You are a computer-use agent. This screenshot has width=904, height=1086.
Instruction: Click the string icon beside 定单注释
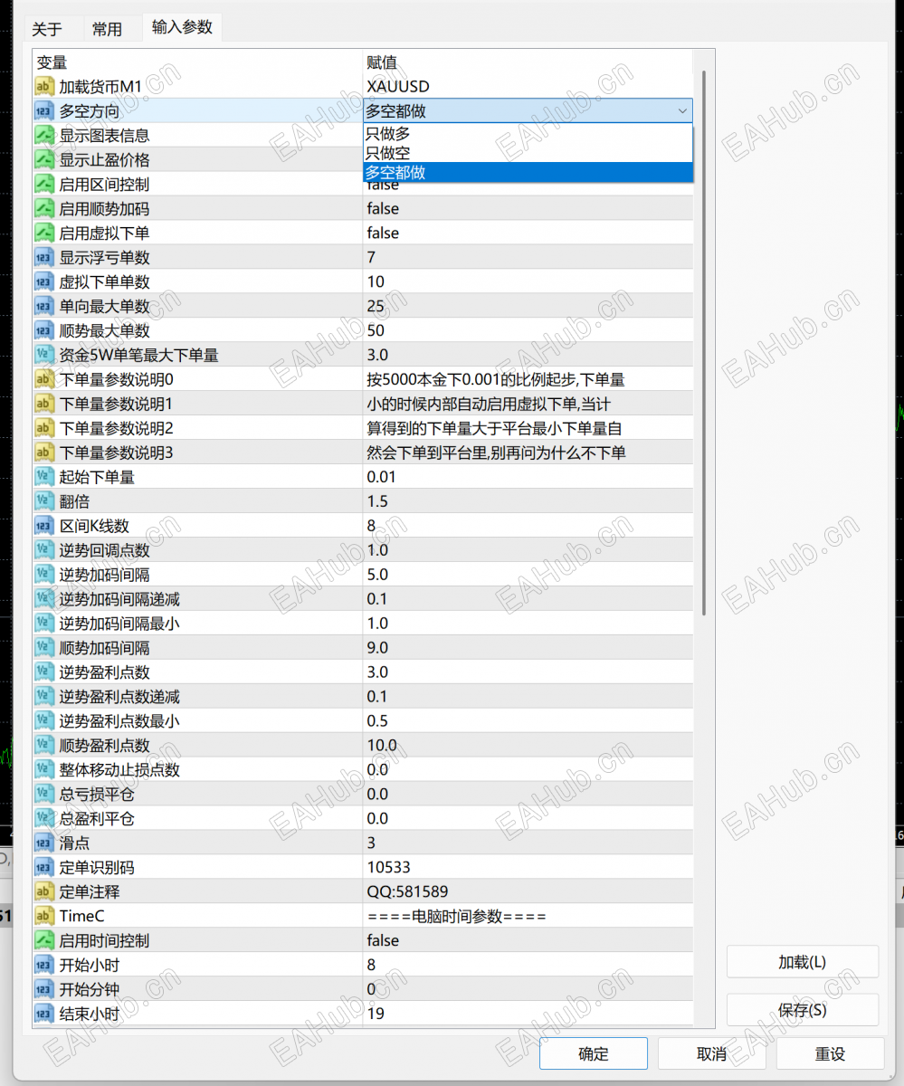[x=44, y=891]
